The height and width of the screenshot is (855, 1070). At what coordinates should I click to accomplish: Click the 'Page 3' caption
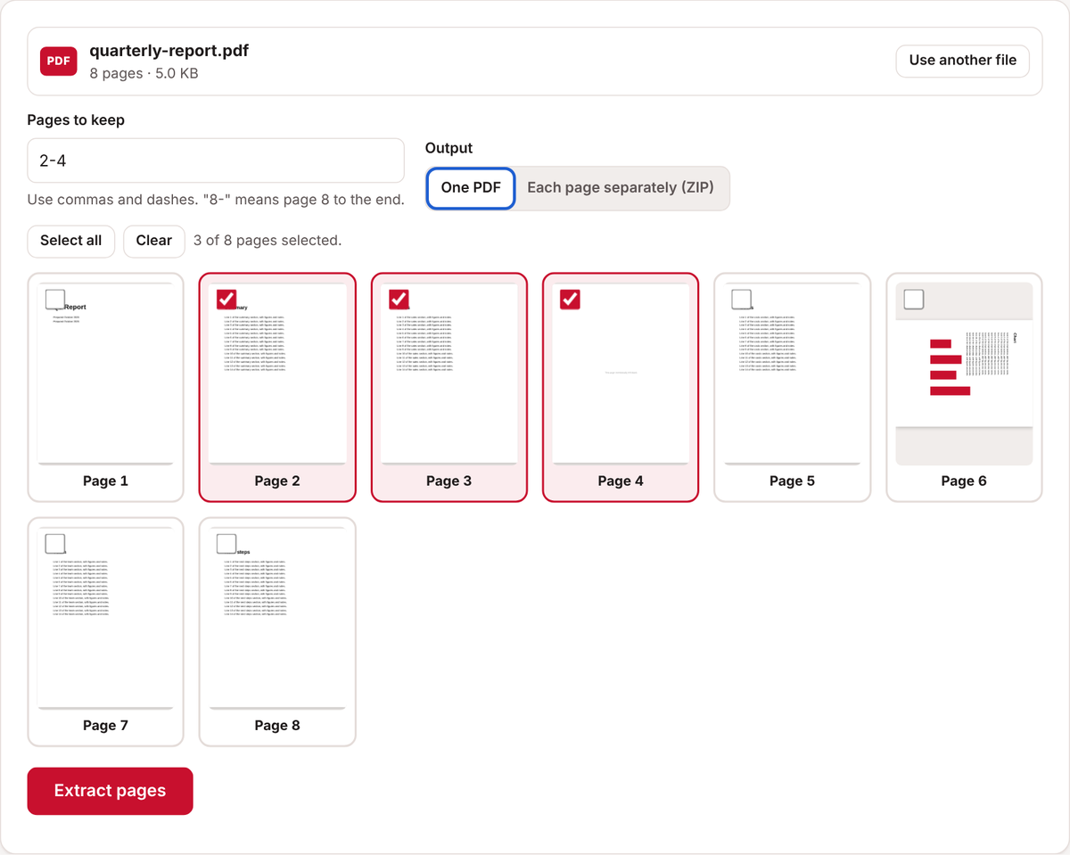[449, 481]
